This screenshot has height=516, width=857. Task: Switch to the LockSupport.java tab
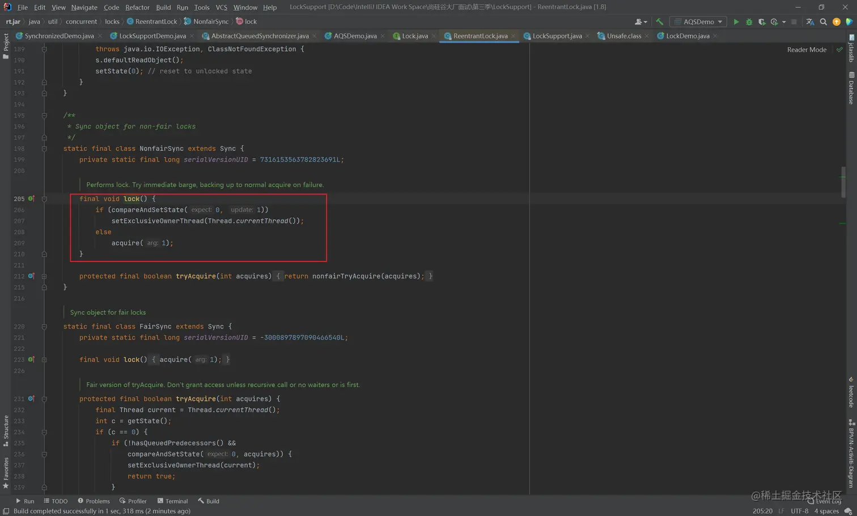[557, 36]
